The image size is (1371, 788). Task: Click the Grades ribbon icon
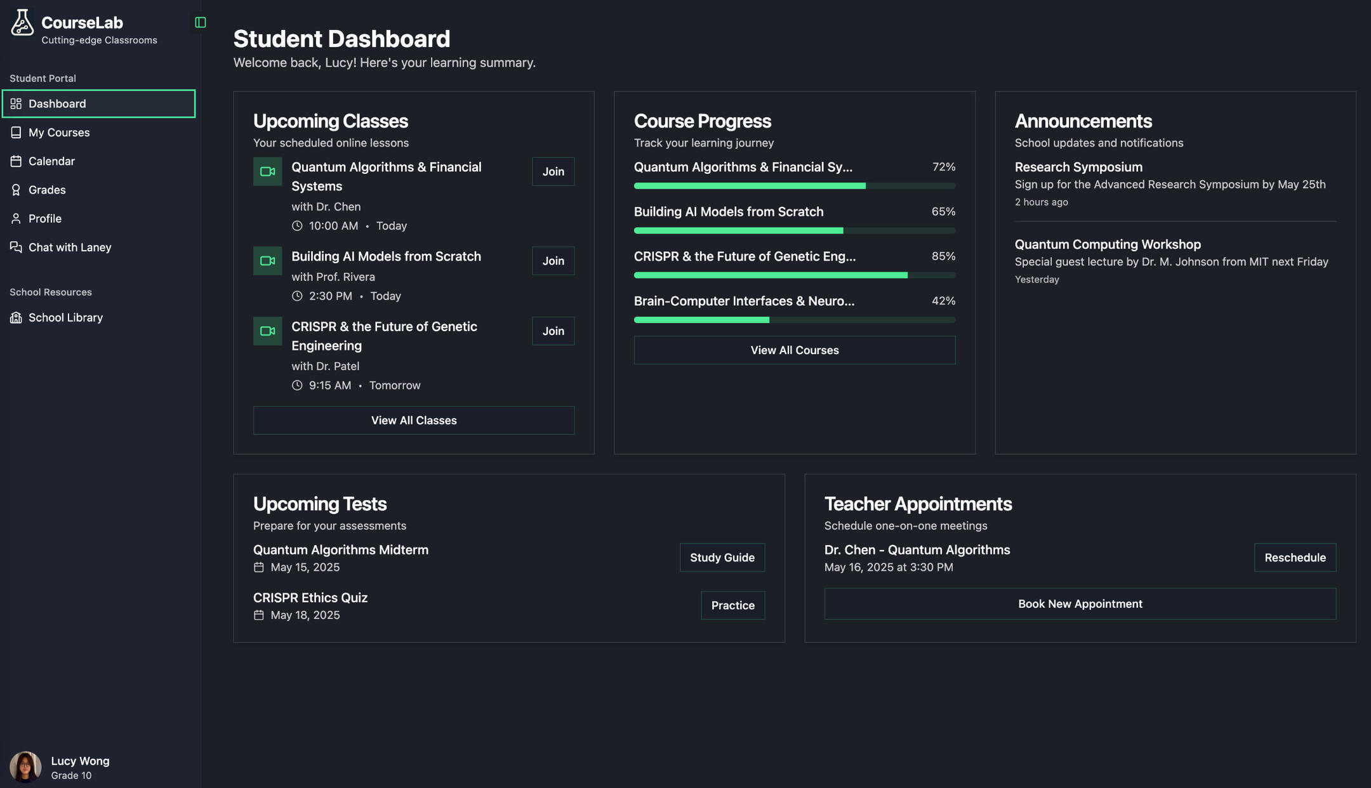click(x=16, y=190)
